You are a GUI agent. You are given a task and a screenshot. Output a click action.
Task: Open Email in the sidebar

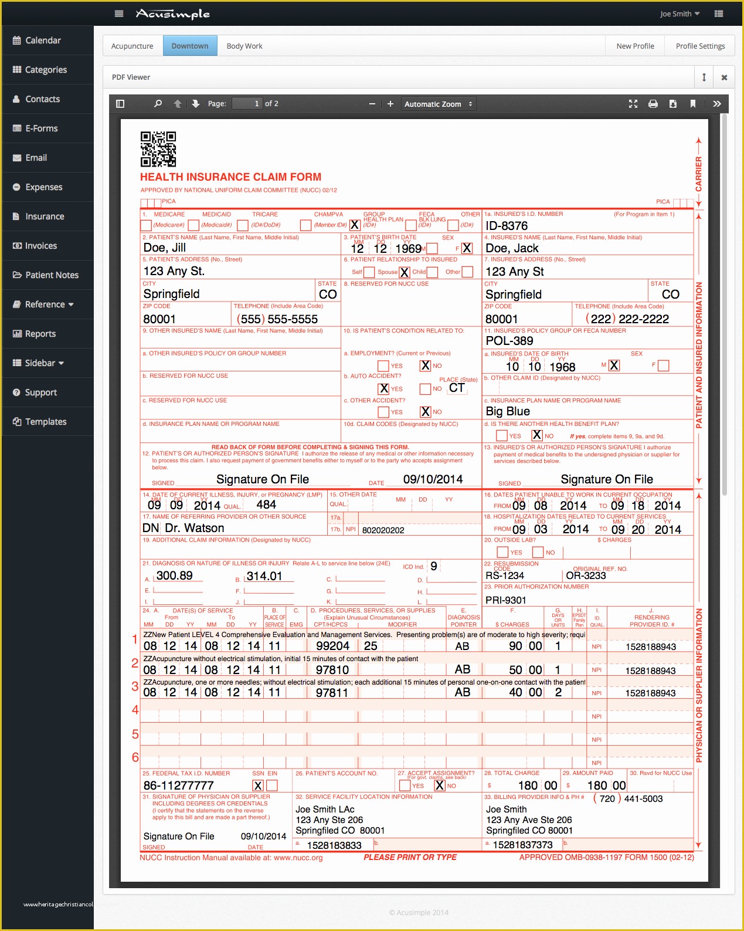pyautogui.click(x=47, y=158)
